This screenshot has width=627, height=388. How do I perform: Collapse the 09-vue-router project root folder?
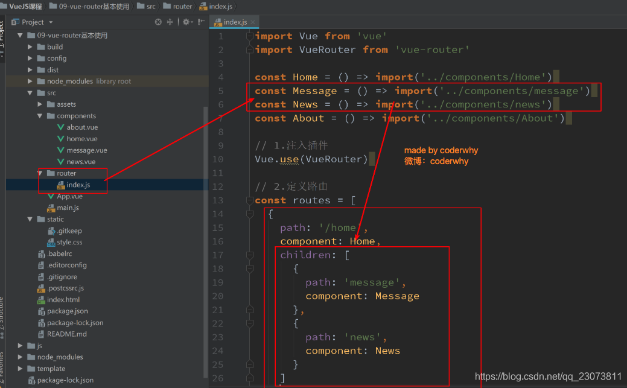(x=20, y=35)
